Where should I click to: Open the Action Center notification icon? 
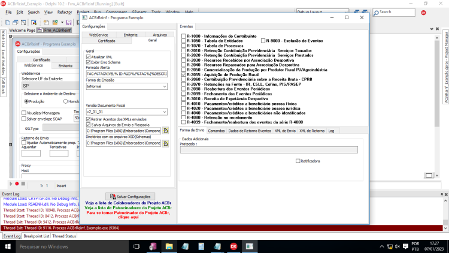pos(405,246)
